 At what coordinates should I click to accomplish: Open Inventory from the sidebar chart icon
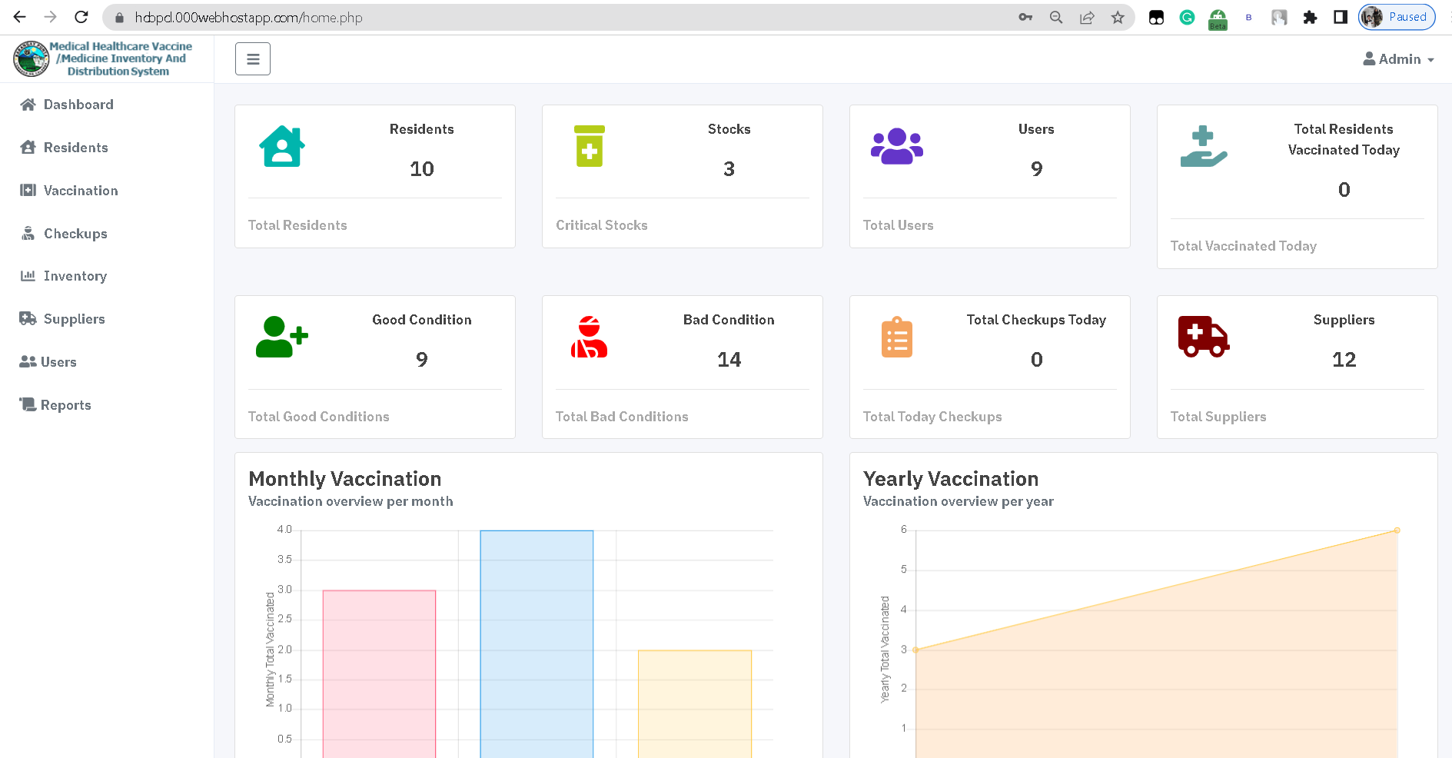(x=27, y=276)
